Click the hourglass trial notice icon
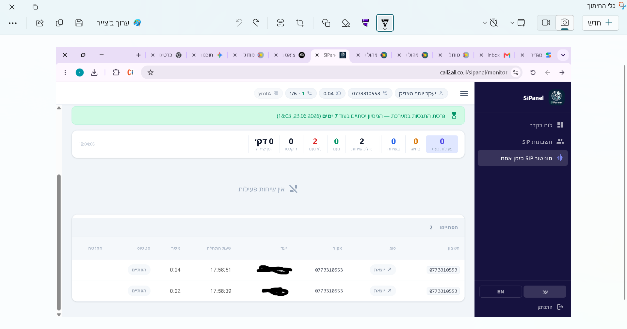The width and height of the screenshot is (627, 329). tap(454, 116)
